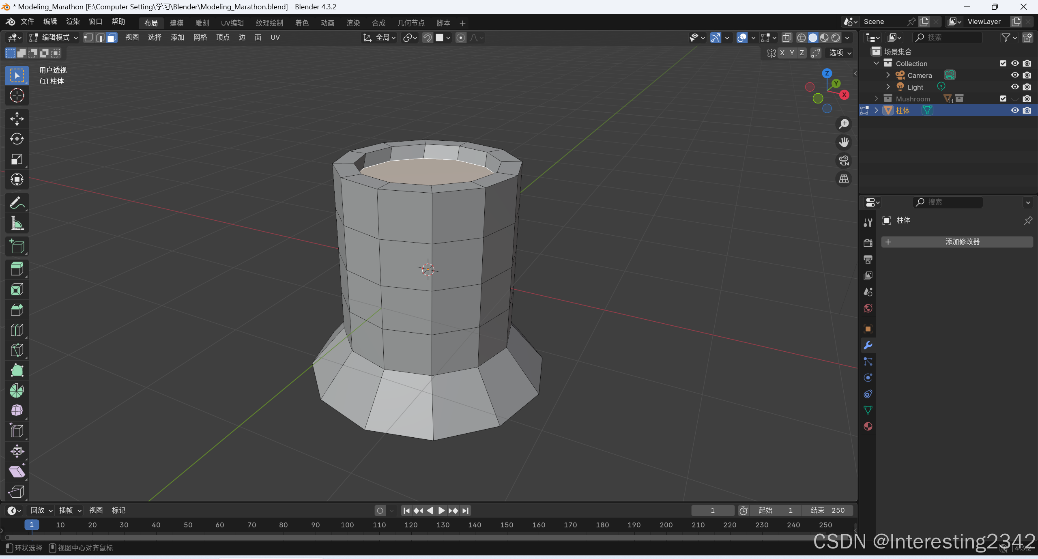Select the Move tool in toolbar

pyautogui.click(x=17, y=119)
